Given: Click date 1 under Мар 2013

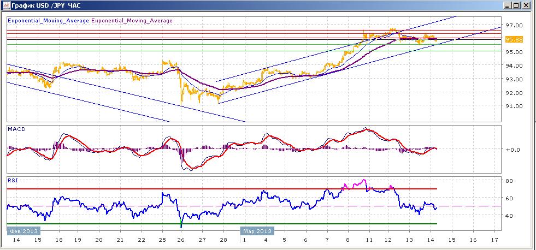Looking at the screenshot, I should point(244,240).
